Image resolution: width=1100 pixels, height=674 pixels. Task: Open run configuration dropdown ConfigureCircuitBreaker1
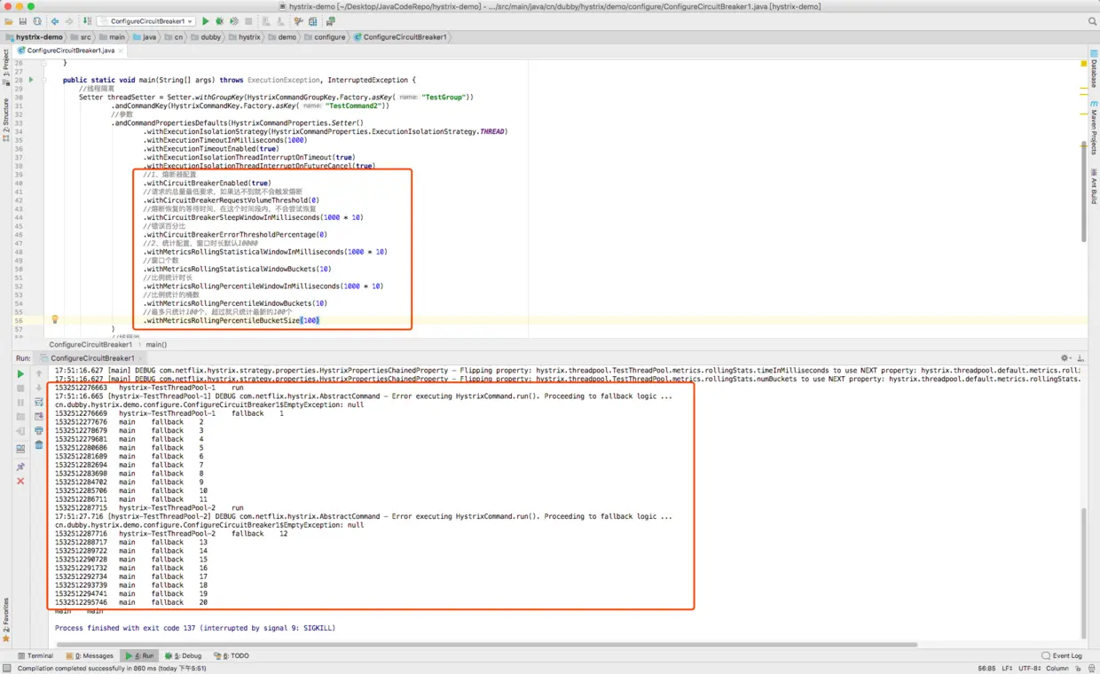click(x=146, y=21)
